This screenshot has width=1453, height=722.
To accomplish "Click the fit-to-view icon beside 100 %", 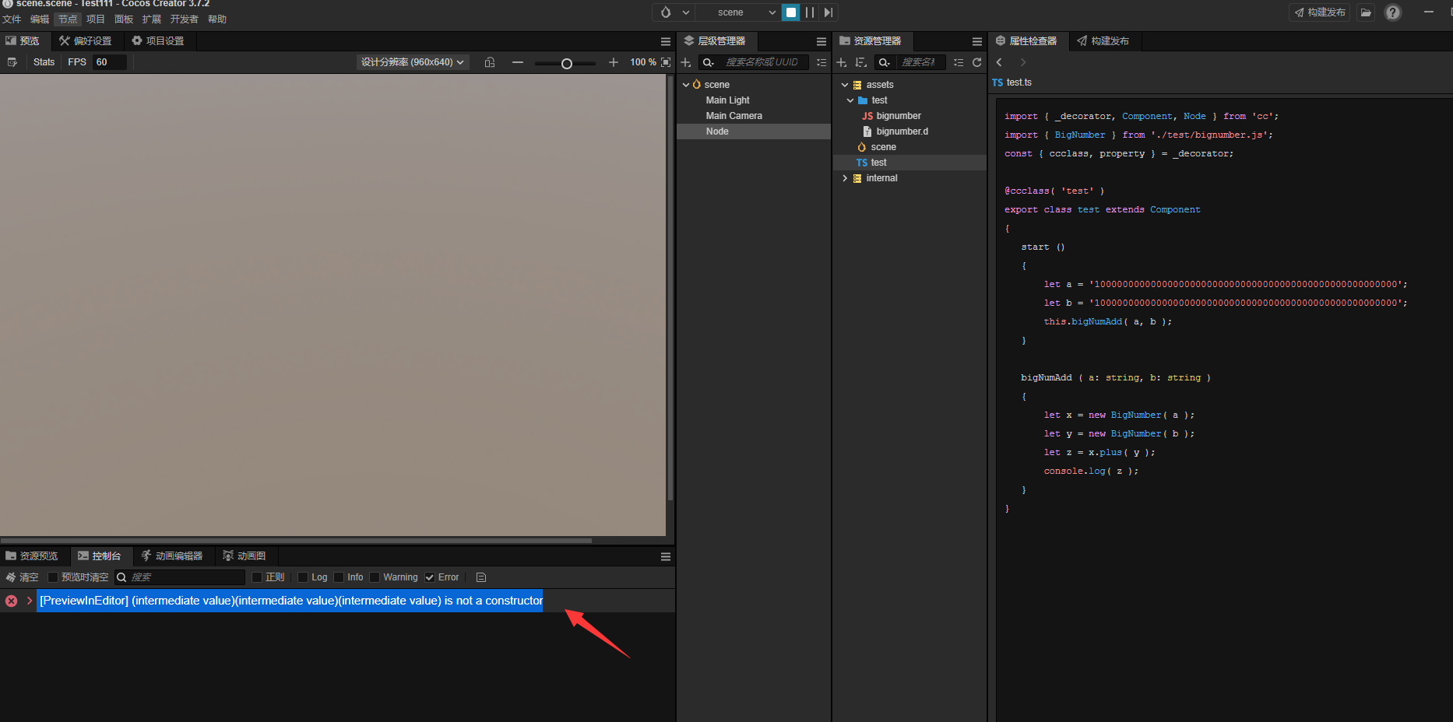I will pyautogui.click(x=666, y=62).
